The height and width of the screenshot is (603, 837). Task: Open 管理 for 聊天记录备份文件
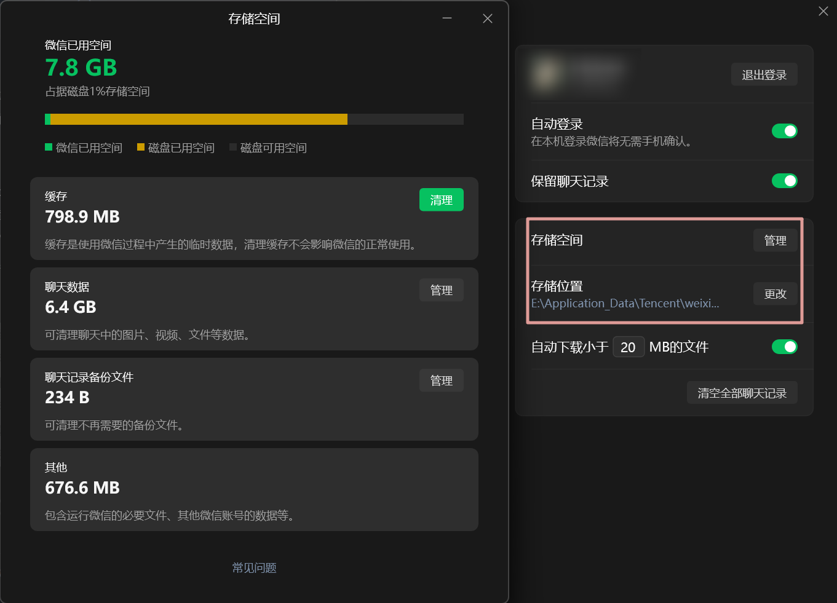[x=441, y=380]
